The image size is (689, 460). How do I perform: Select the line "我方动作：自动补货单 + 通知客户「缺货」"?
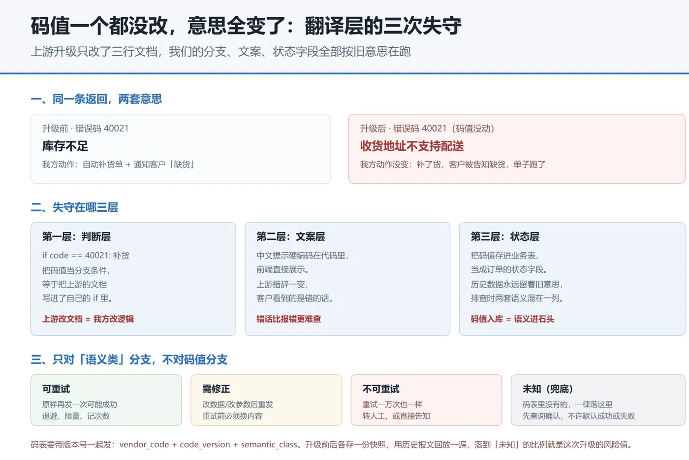(119, 164)
